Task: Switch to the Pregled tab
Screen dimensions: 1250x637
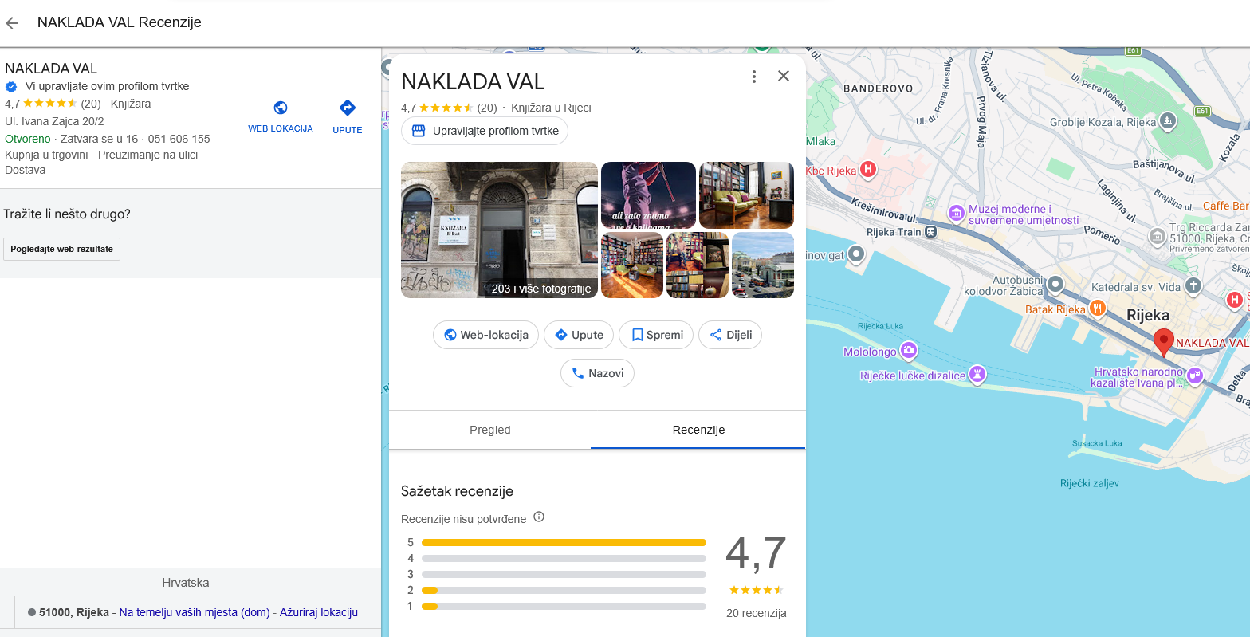Action: 489,430
